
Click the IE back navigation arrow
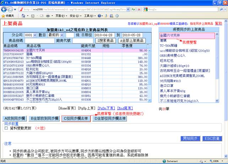(5, 9)
